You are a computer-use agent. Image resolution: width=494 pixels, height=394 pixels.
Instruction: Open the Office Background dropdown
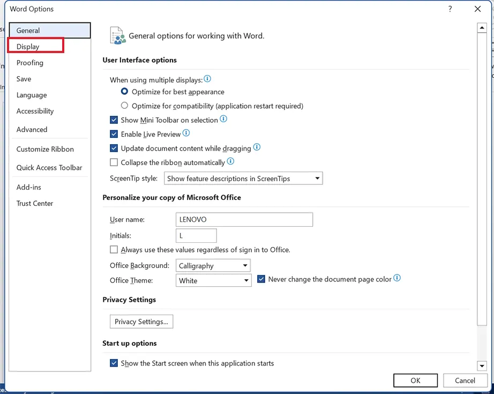[213, 266]
